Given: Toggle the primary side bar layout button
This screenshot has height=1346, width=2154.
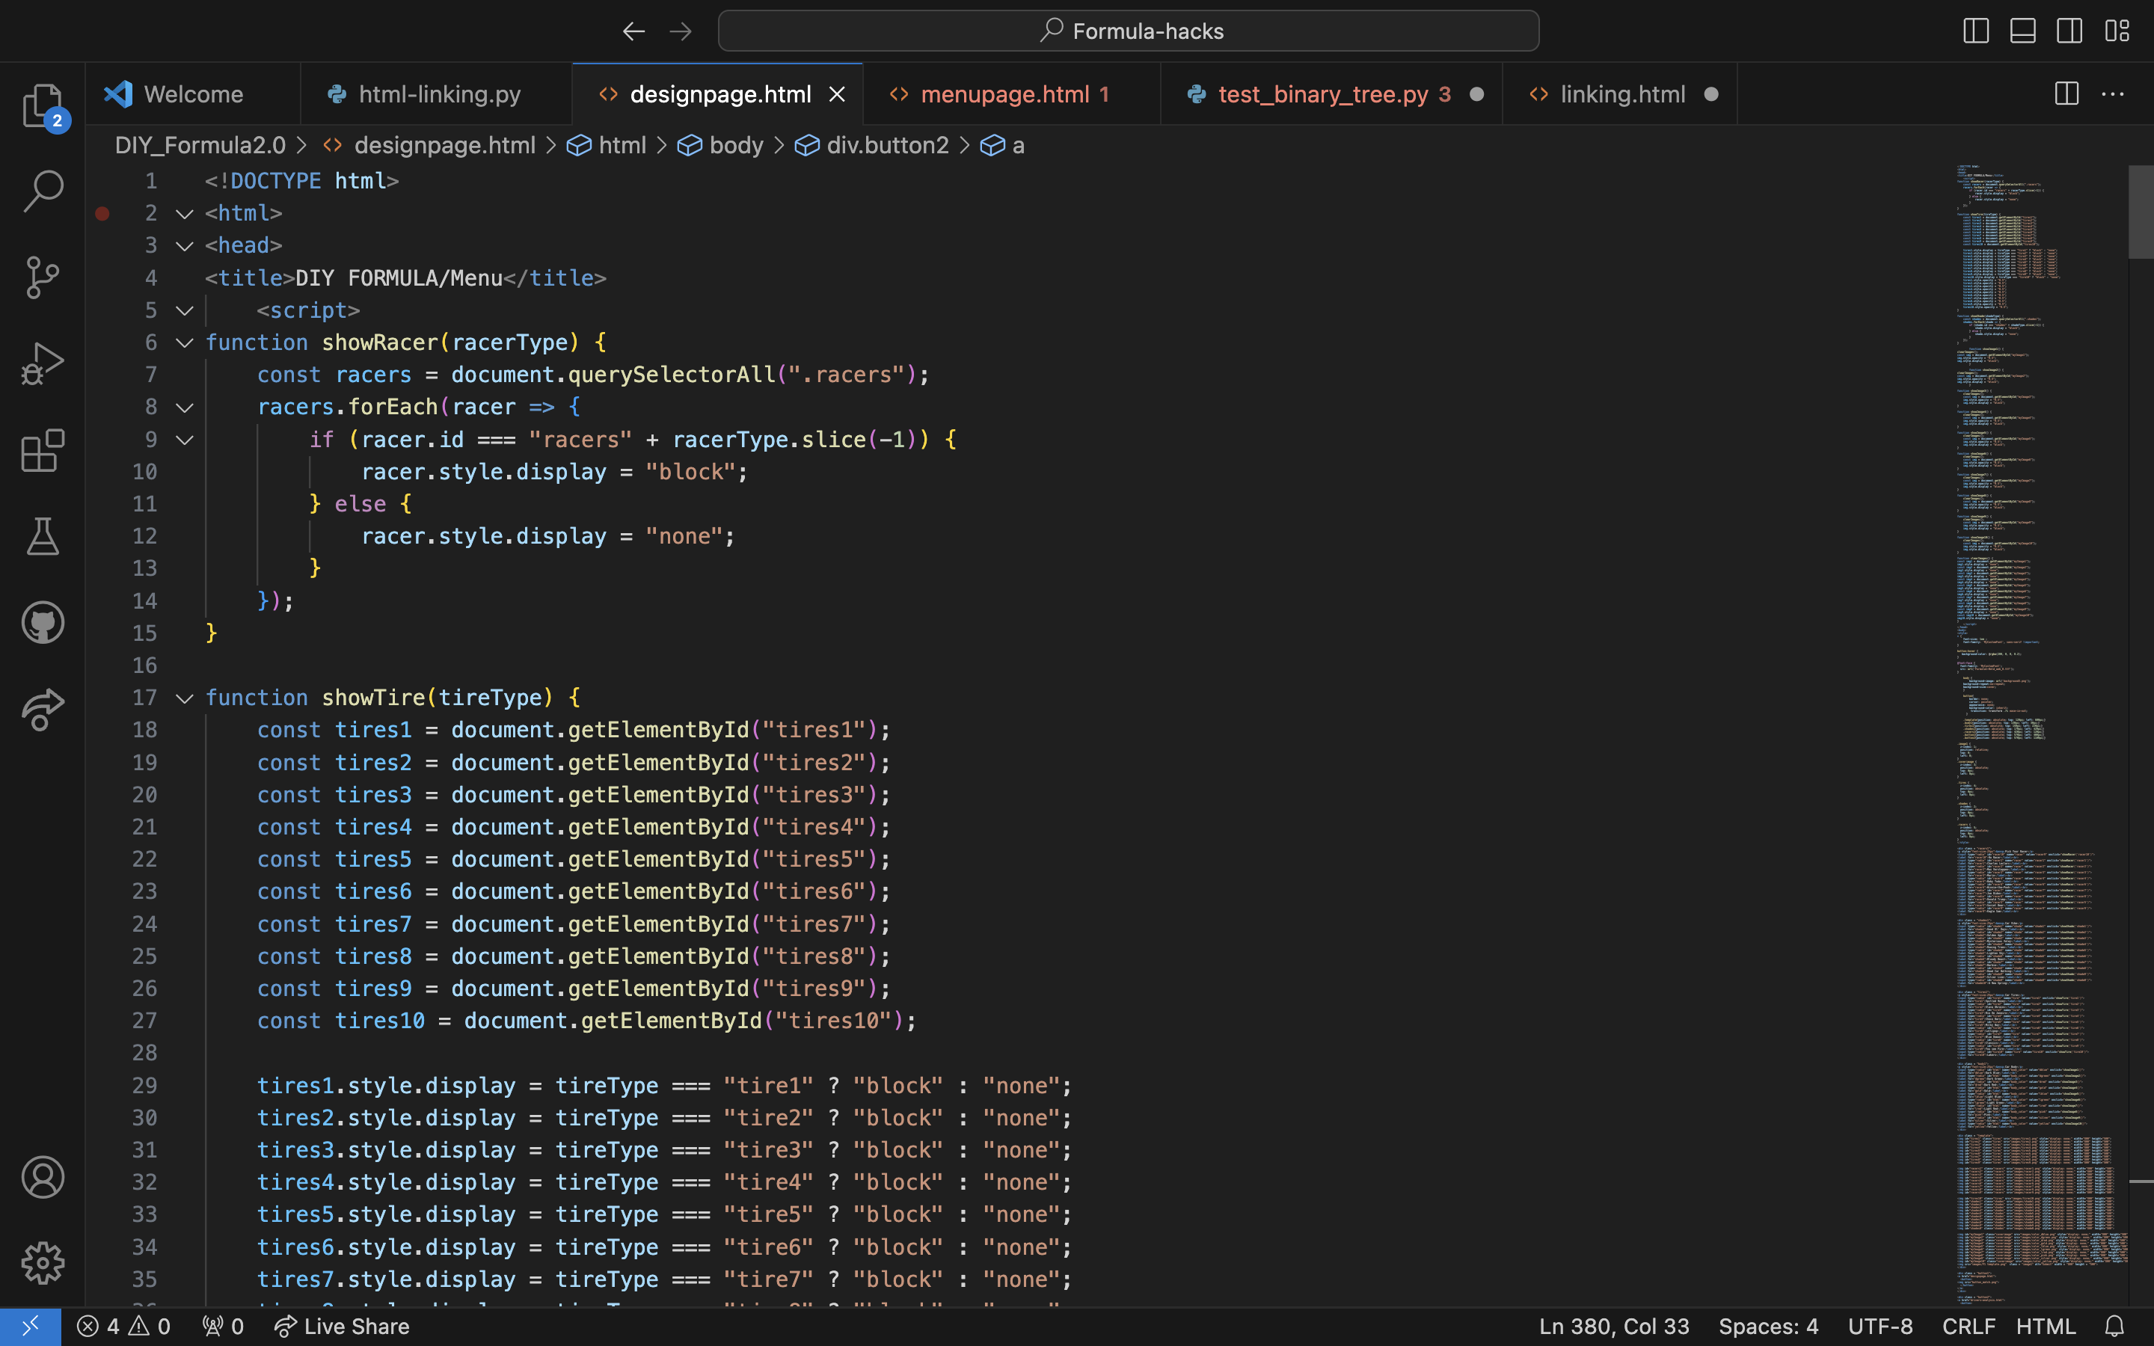Looking at the screenshot, I should click(1975, 31).
